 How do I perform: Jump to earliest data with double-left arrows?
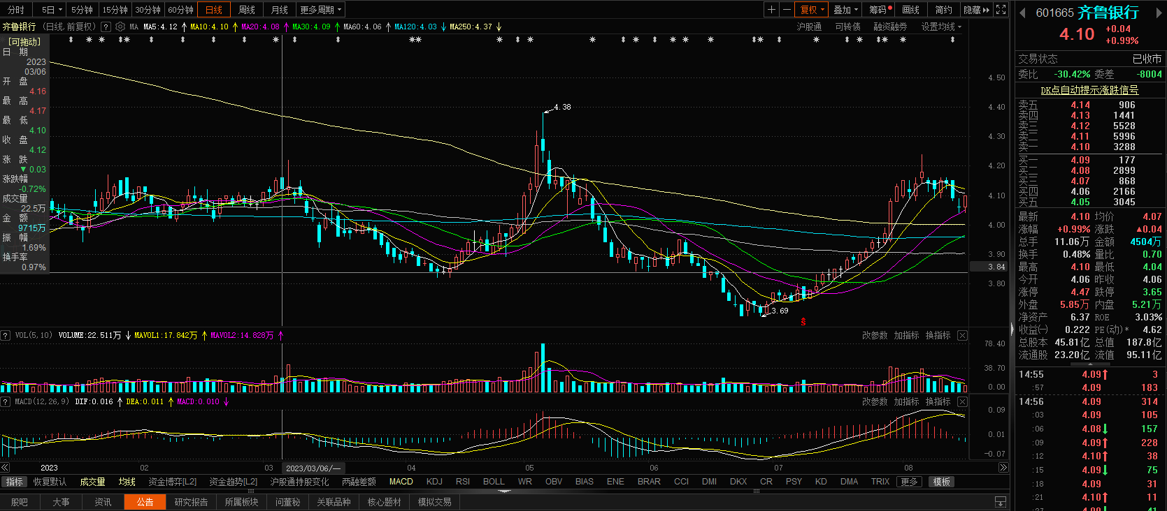5,468
